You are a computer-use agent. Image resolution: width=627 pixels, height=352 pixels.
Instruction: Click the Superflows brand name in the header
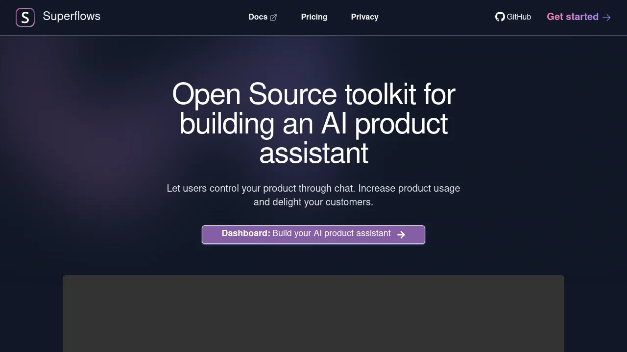pos(72,16)
